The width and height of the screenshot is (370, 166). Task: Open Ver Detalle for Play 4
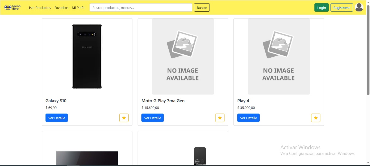[x=248, y=118]
